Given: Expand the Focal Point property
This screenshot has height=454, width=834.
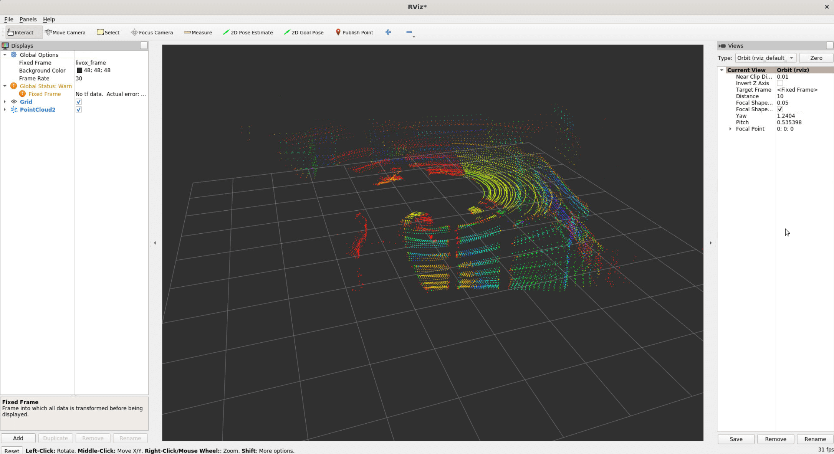Looking at the screenshot, I should tap(730, 129).
